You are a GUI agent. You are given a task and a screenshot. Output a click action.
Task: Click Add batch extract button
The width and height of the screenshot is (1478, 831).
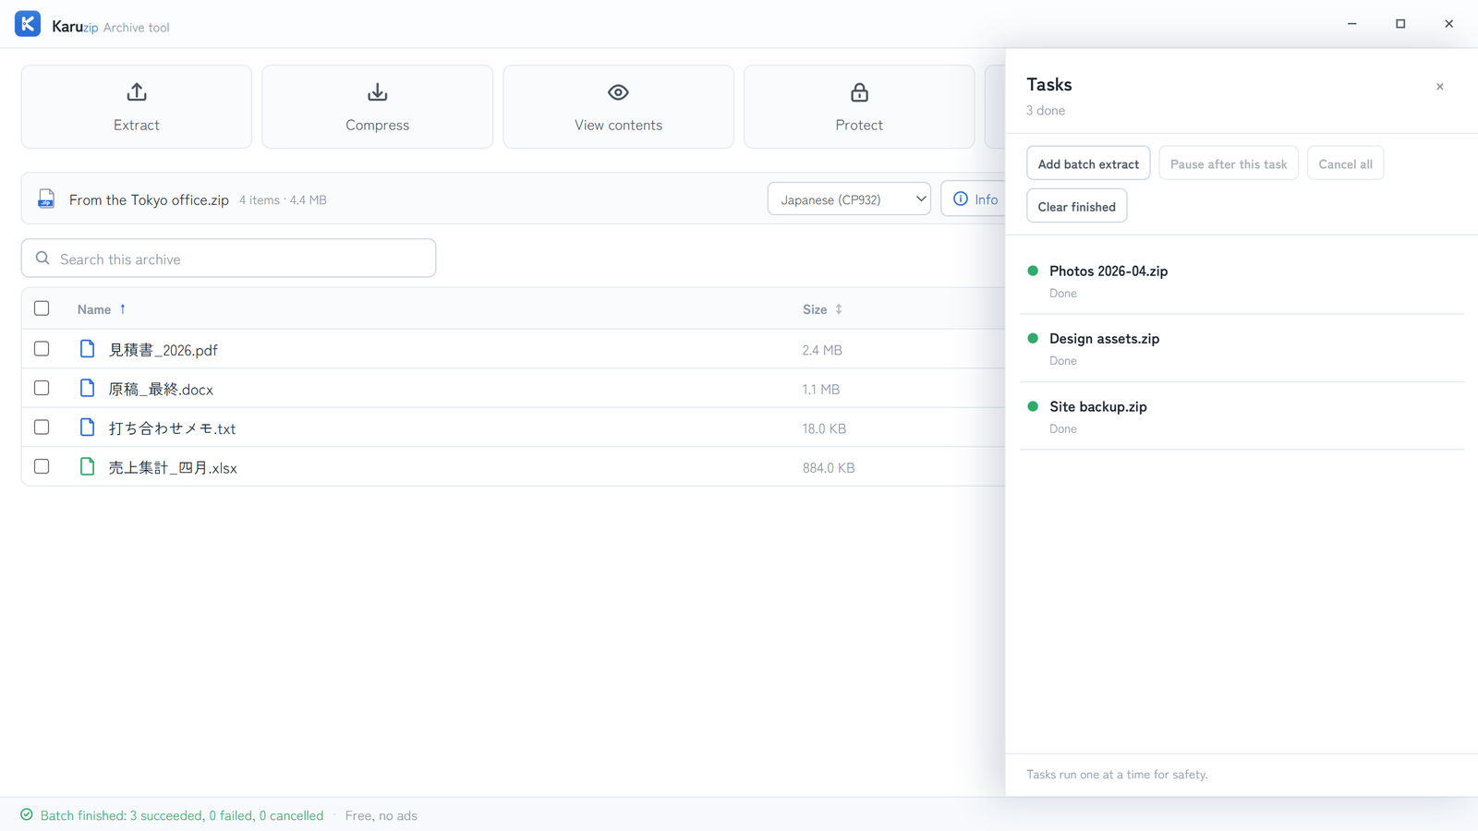[1088, 163]
